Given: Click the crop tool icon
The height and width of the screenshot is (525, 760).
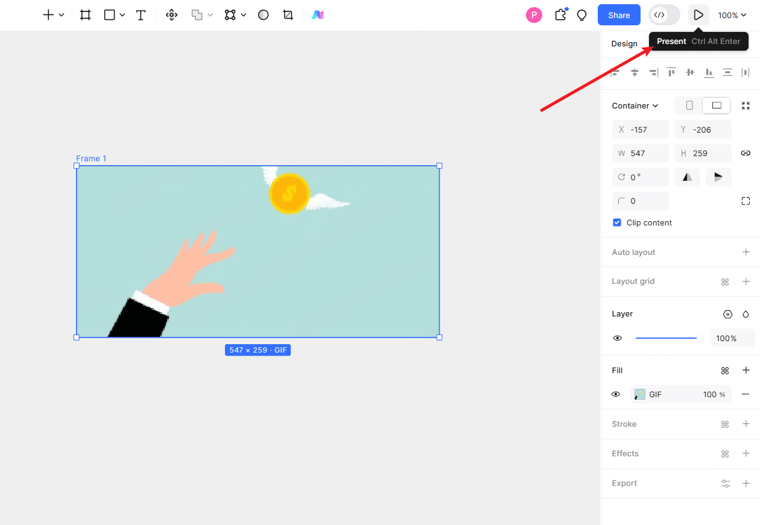Looking at the screenshot, I should [x=288, y=15].
